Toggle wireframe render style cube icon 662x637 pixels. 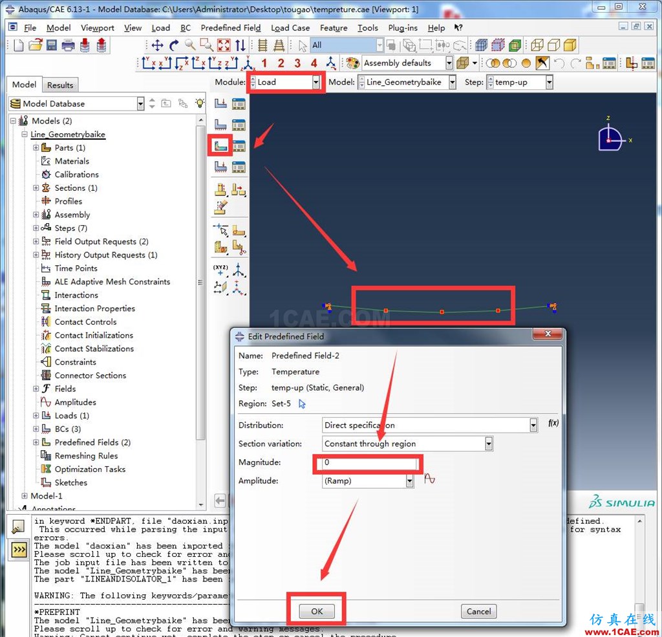(537, 45)
